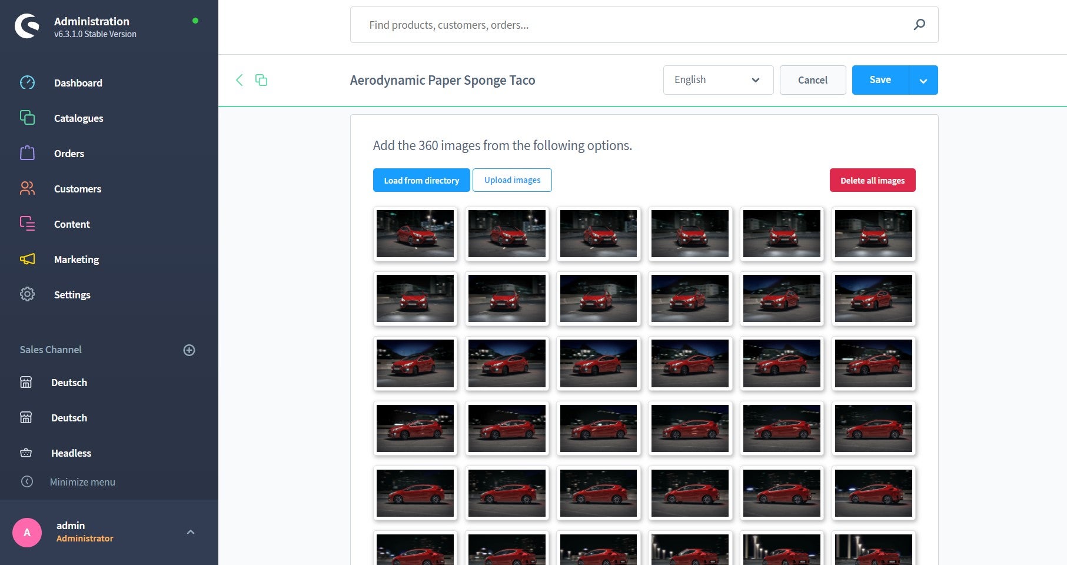Click the green online status dot
1067x565 pixels.
click(195, 21)
